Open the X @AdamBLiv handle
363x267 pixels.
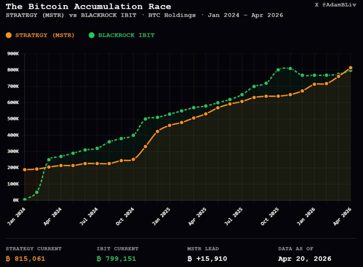pos(335,5)
